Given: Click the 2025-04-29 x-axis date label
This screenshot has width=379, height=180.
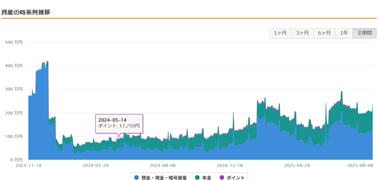Looking at the screenshot, I should [296, 166].
